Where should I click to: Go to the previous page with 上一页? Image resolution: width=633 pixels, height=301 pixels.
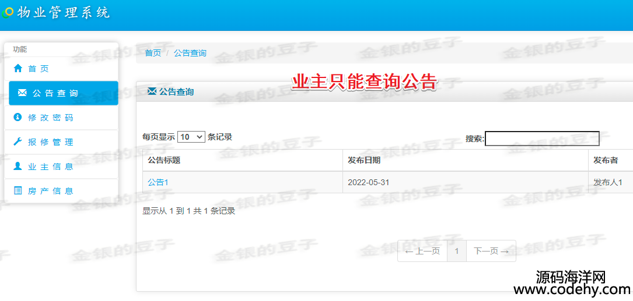click(x=422, y=251)
